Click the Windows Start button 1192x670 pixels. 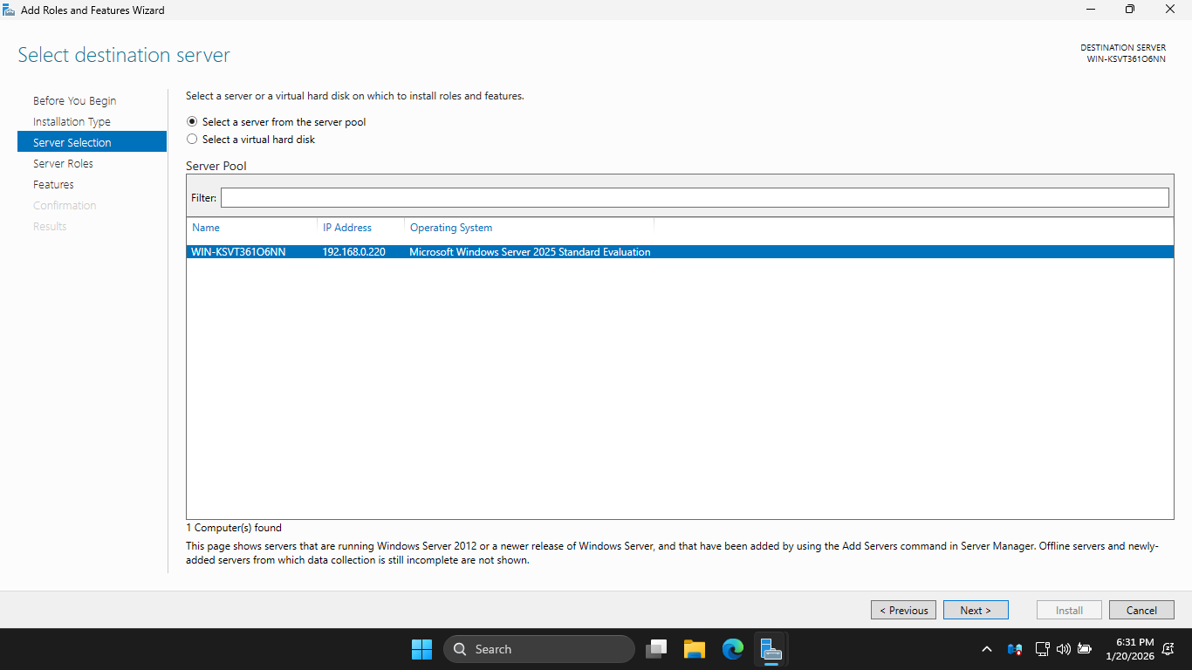(421, 649)
